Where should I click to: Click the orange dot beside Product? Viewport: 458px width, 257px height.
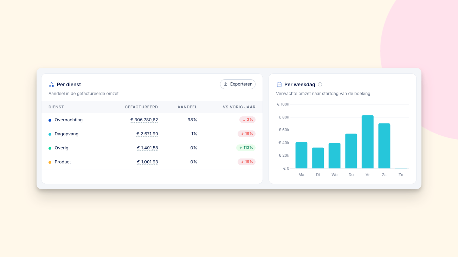[50, 162]
